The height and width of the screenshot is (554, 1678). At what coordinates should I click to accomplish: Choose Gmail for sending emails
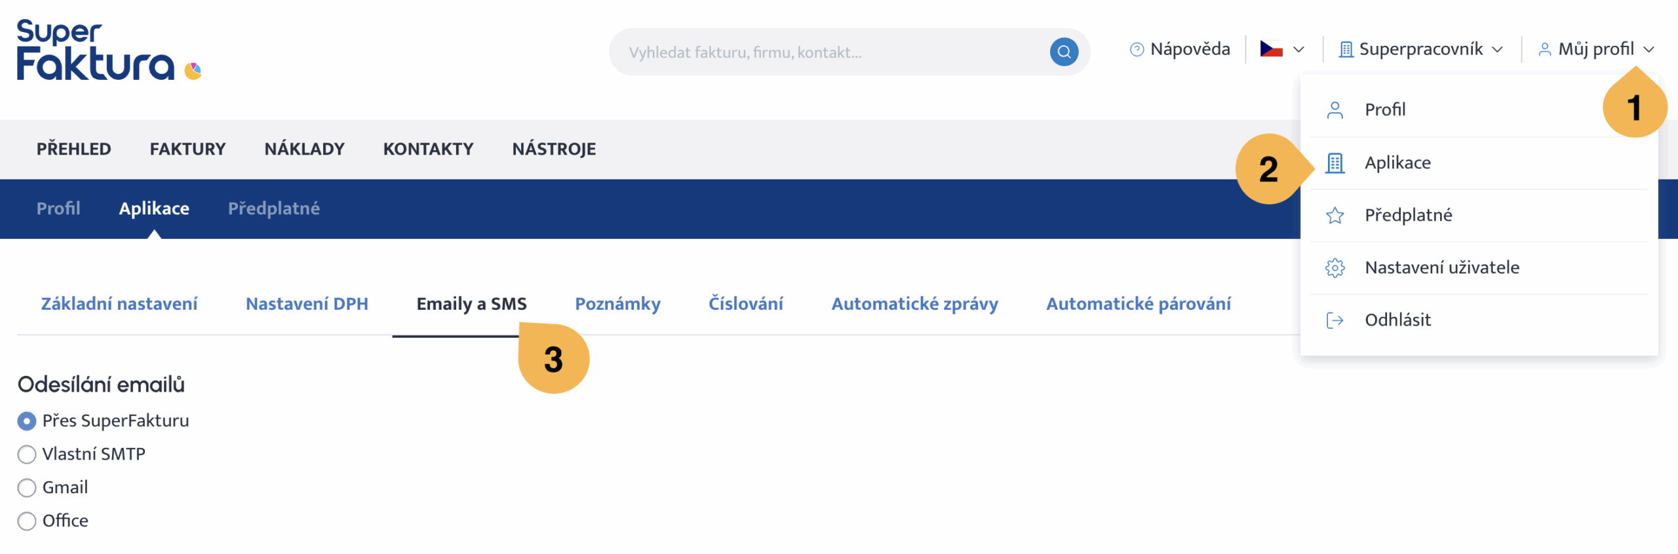point(27,488)
